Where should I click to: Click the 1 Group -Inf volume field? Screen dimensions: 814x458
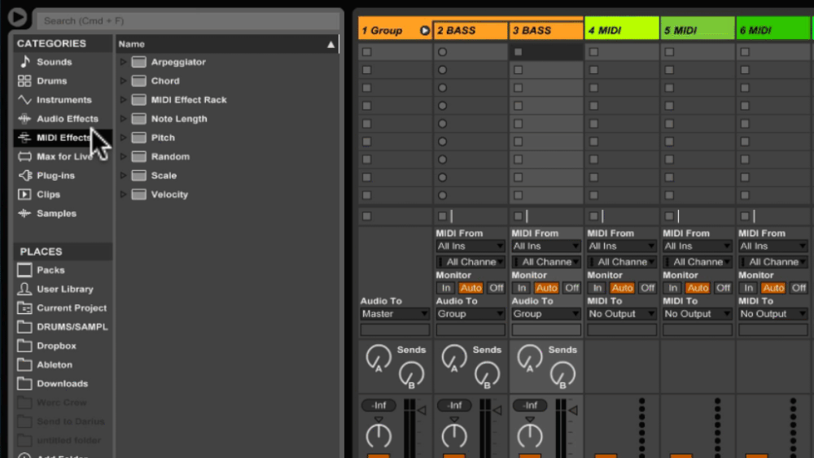pos(379,405)
